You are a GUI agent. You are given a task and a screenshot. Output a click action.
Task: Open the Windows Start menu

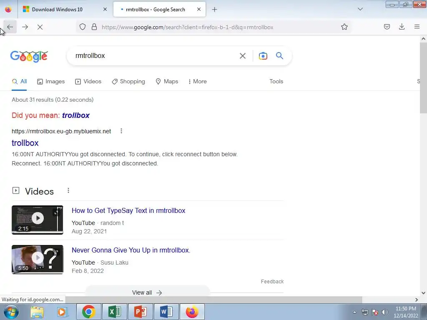click(x=11, y=312)
